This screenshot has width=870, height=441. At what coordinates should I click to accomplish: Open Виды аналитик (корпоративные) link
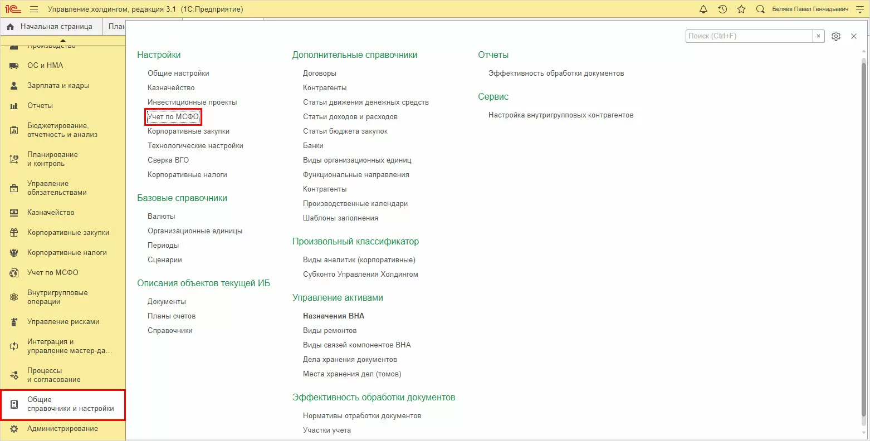(x=359, y=259)
